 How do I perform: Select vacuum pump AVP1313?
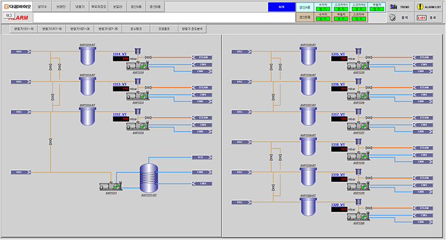(x=137, y=96)
